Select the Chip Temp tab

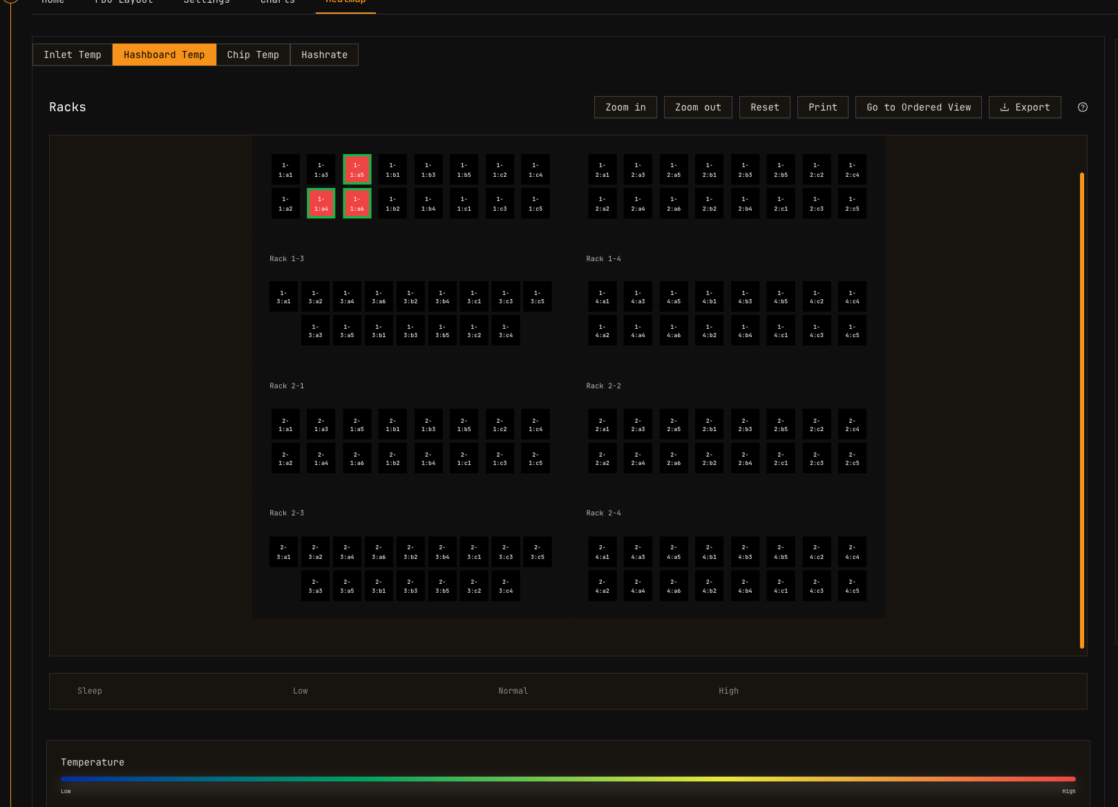click(x=253, y=55)
